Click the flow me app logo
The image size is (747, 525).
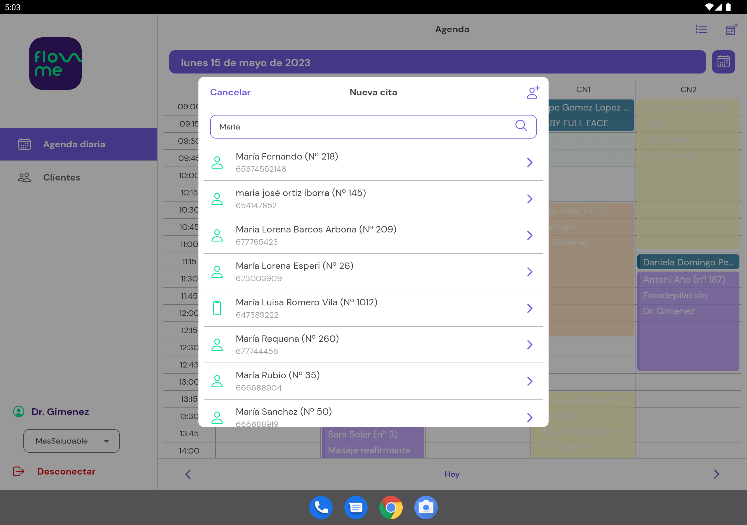(x=55, y=63)
